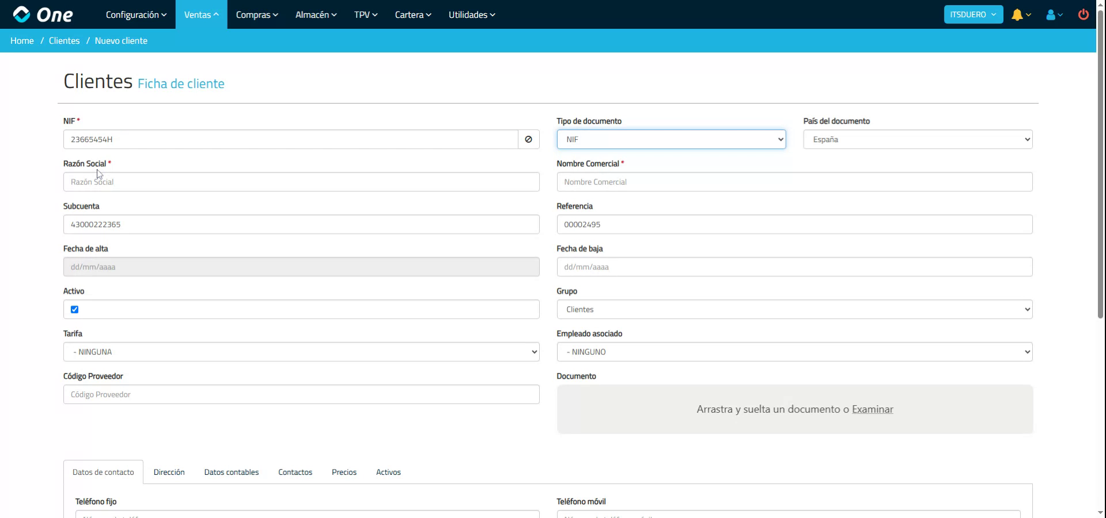Expand the Grupo dropdown showing Clientes
This screenshot has width=1106, height=518.
pyautogui.click(x=794, y=309)
